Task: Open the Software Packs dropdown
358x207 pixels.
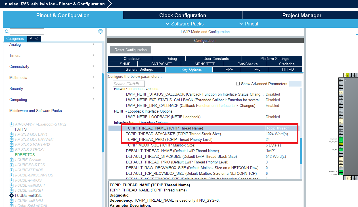Action: click(185, 24)
